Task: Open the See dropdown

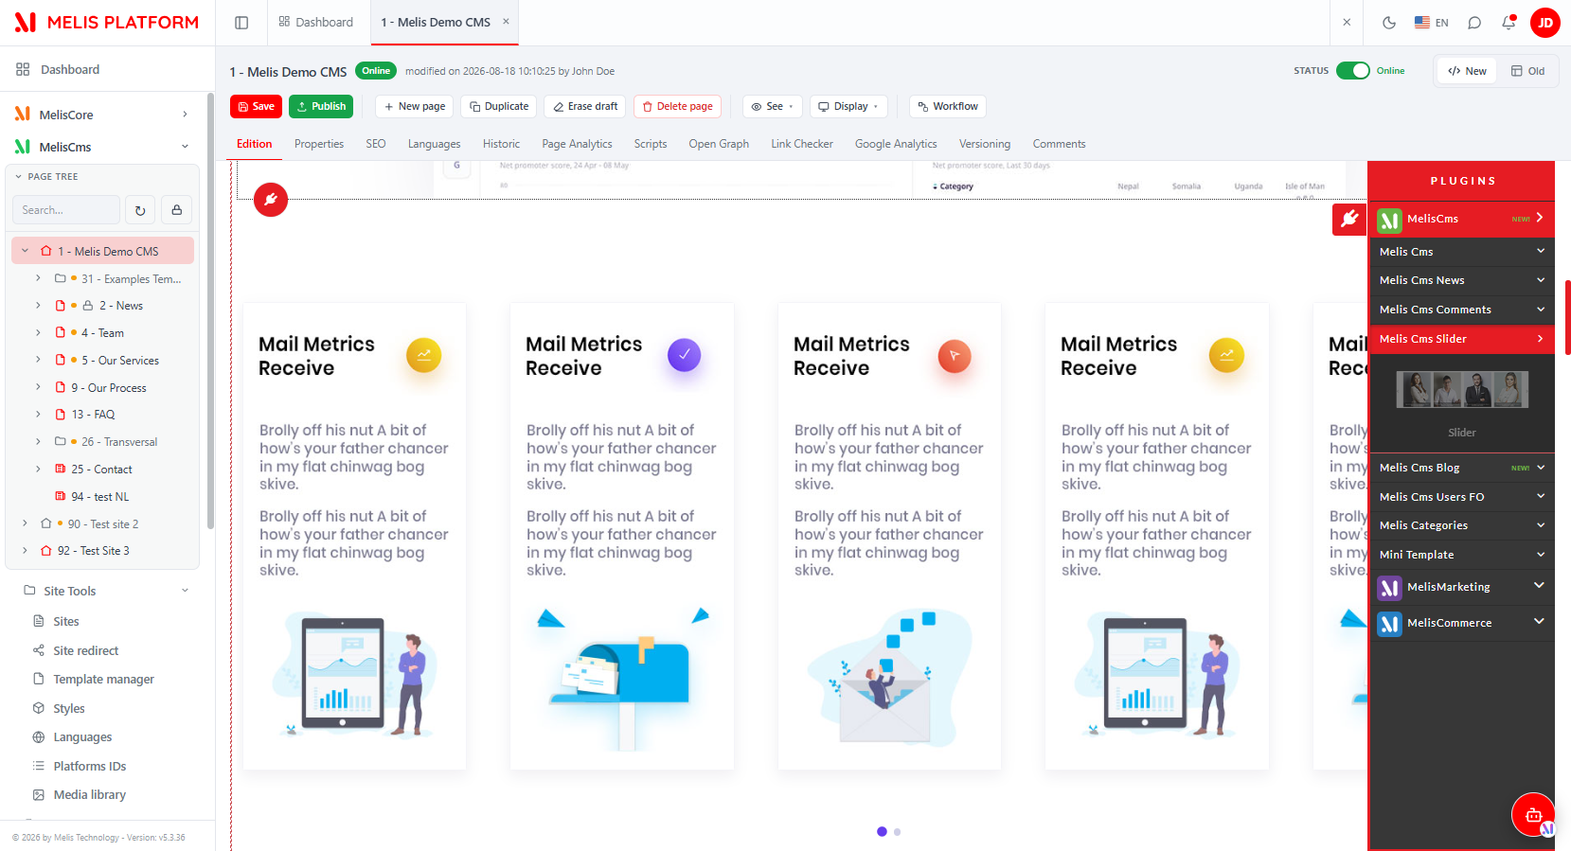Action: (773, 107)
